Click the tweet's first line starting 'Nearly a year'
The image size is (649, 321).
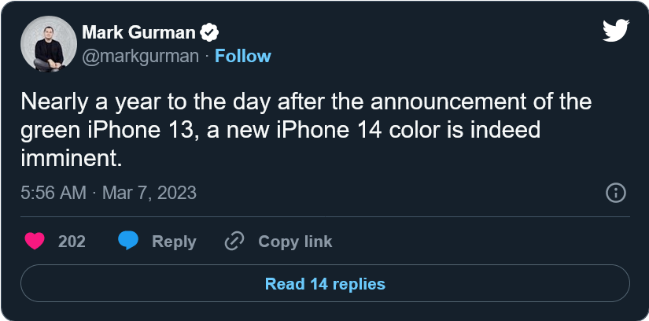pyautogui.click(x=306, y=102)
